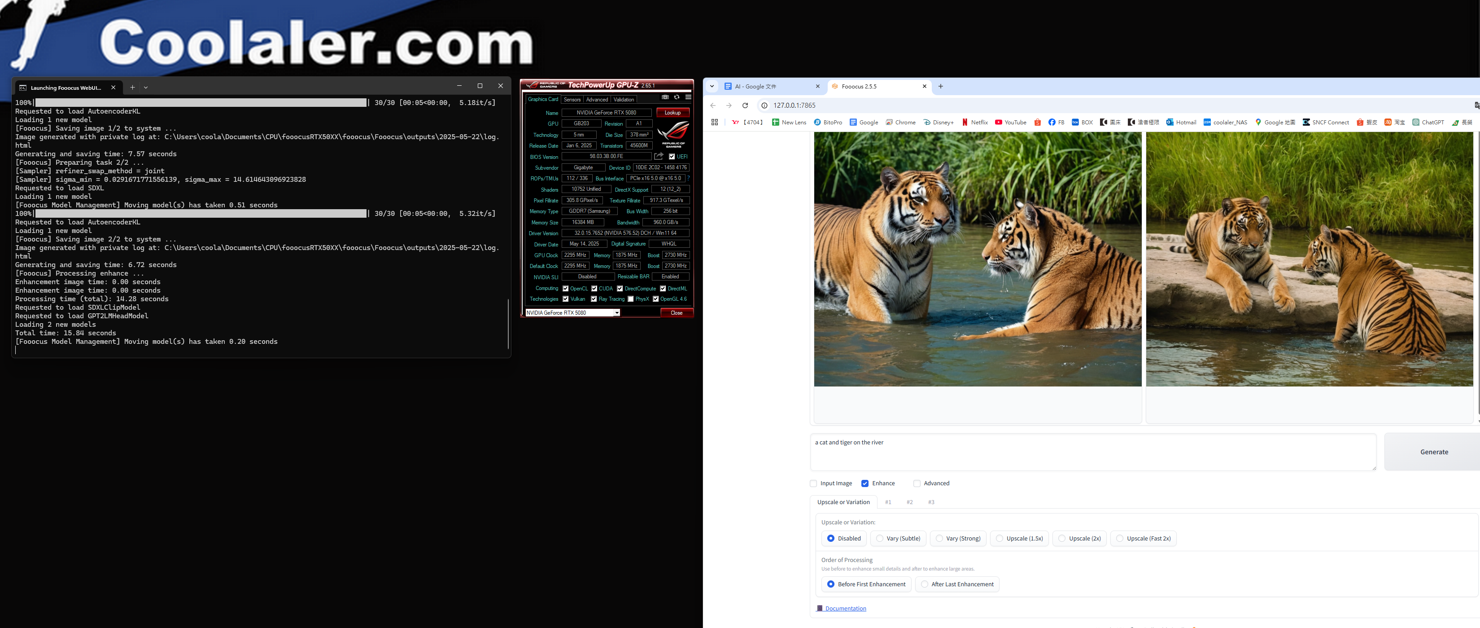This screenshot has height=628, width=1480.
Task: Select After Last Enhancement order
Action: point(957,584)
